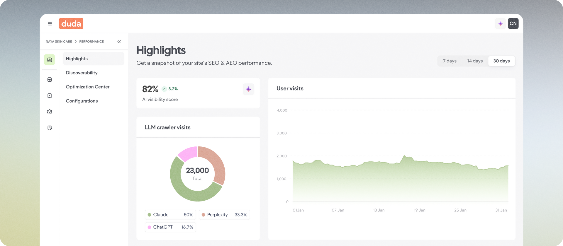The image size is (563, 246).
Task: Select the 30 days range
Action: [501, 61]
